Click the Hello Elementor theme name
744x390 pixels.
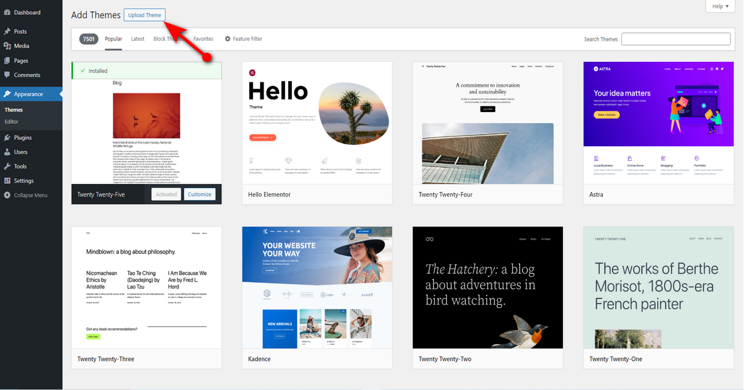[x=269, y=194]
